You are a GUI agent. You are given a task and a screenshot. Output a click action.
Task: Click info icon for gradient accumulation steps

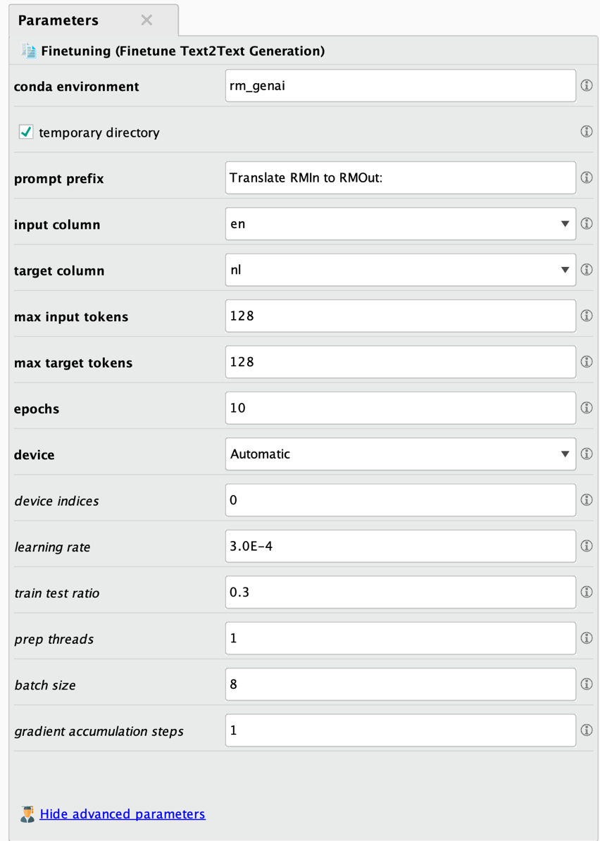point(586,730)
